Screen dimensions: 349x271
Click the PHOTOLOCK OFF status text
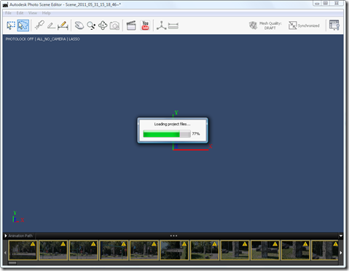click(x=20, y=39)
